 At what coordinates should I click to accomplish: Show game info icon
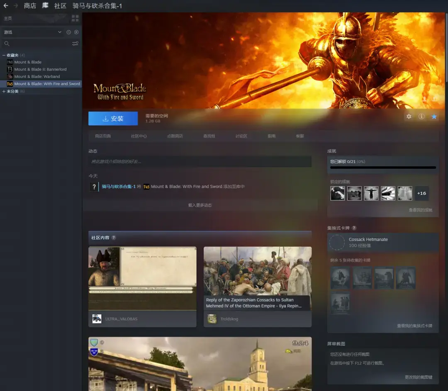421,117
